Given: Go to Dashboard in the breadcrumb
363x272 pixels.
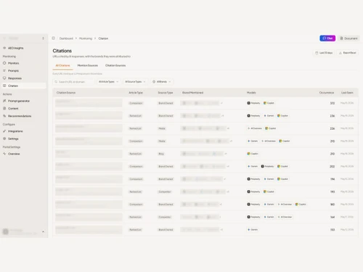Looking at the screenshot, I should coord(66,38).
